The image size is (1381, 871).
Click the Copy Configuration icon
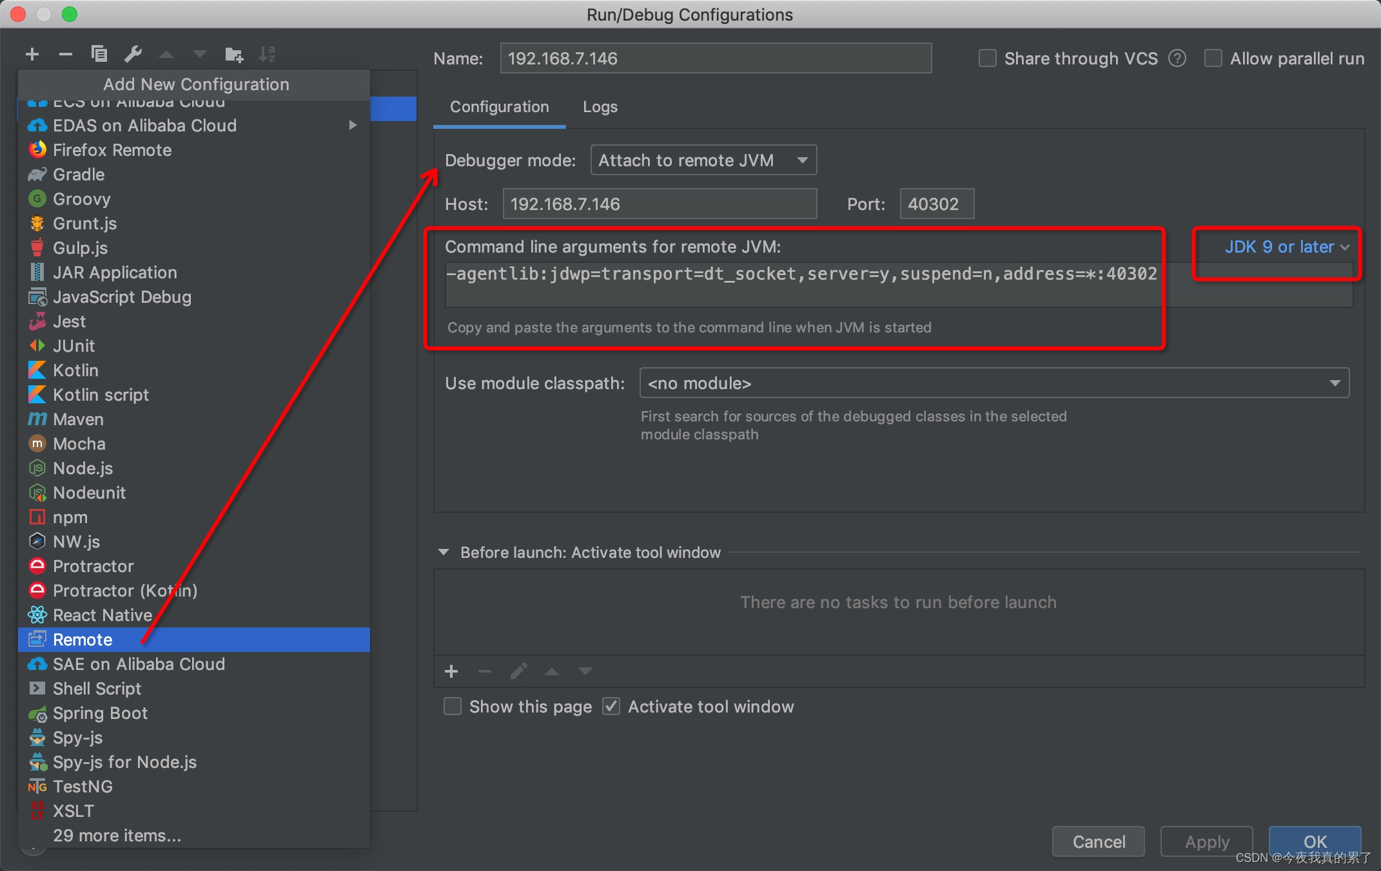(x=99, y=55)
